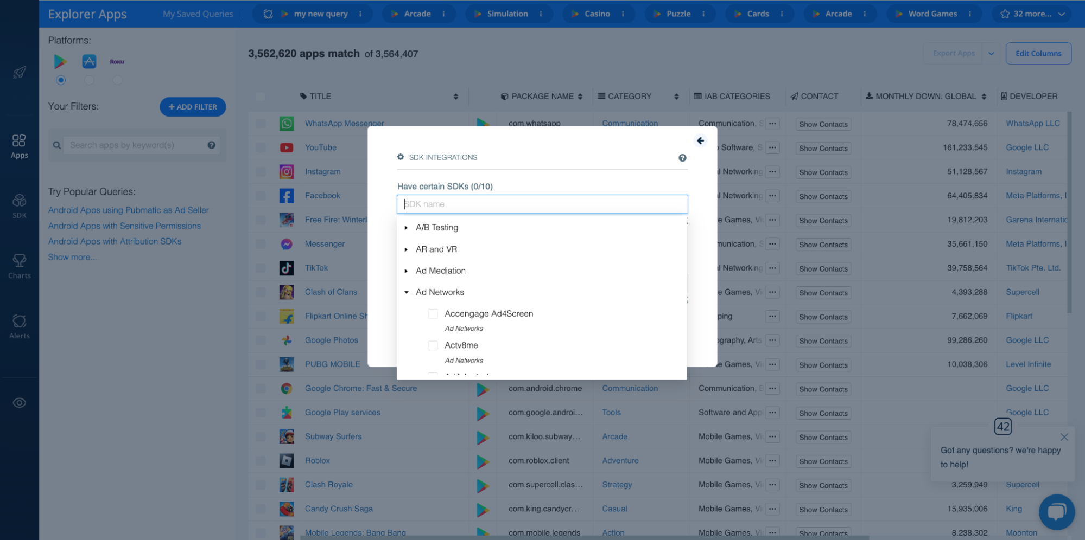The width and height of the screenshot is (1085, 540).
Task: Click the Facebook app icon
Action: (287, 196)
